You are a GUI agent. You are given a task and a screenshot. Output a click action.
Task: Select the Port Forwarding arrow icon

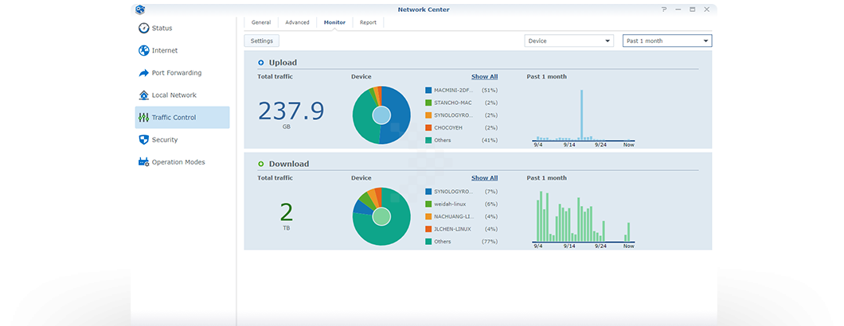tap(143, 72)
